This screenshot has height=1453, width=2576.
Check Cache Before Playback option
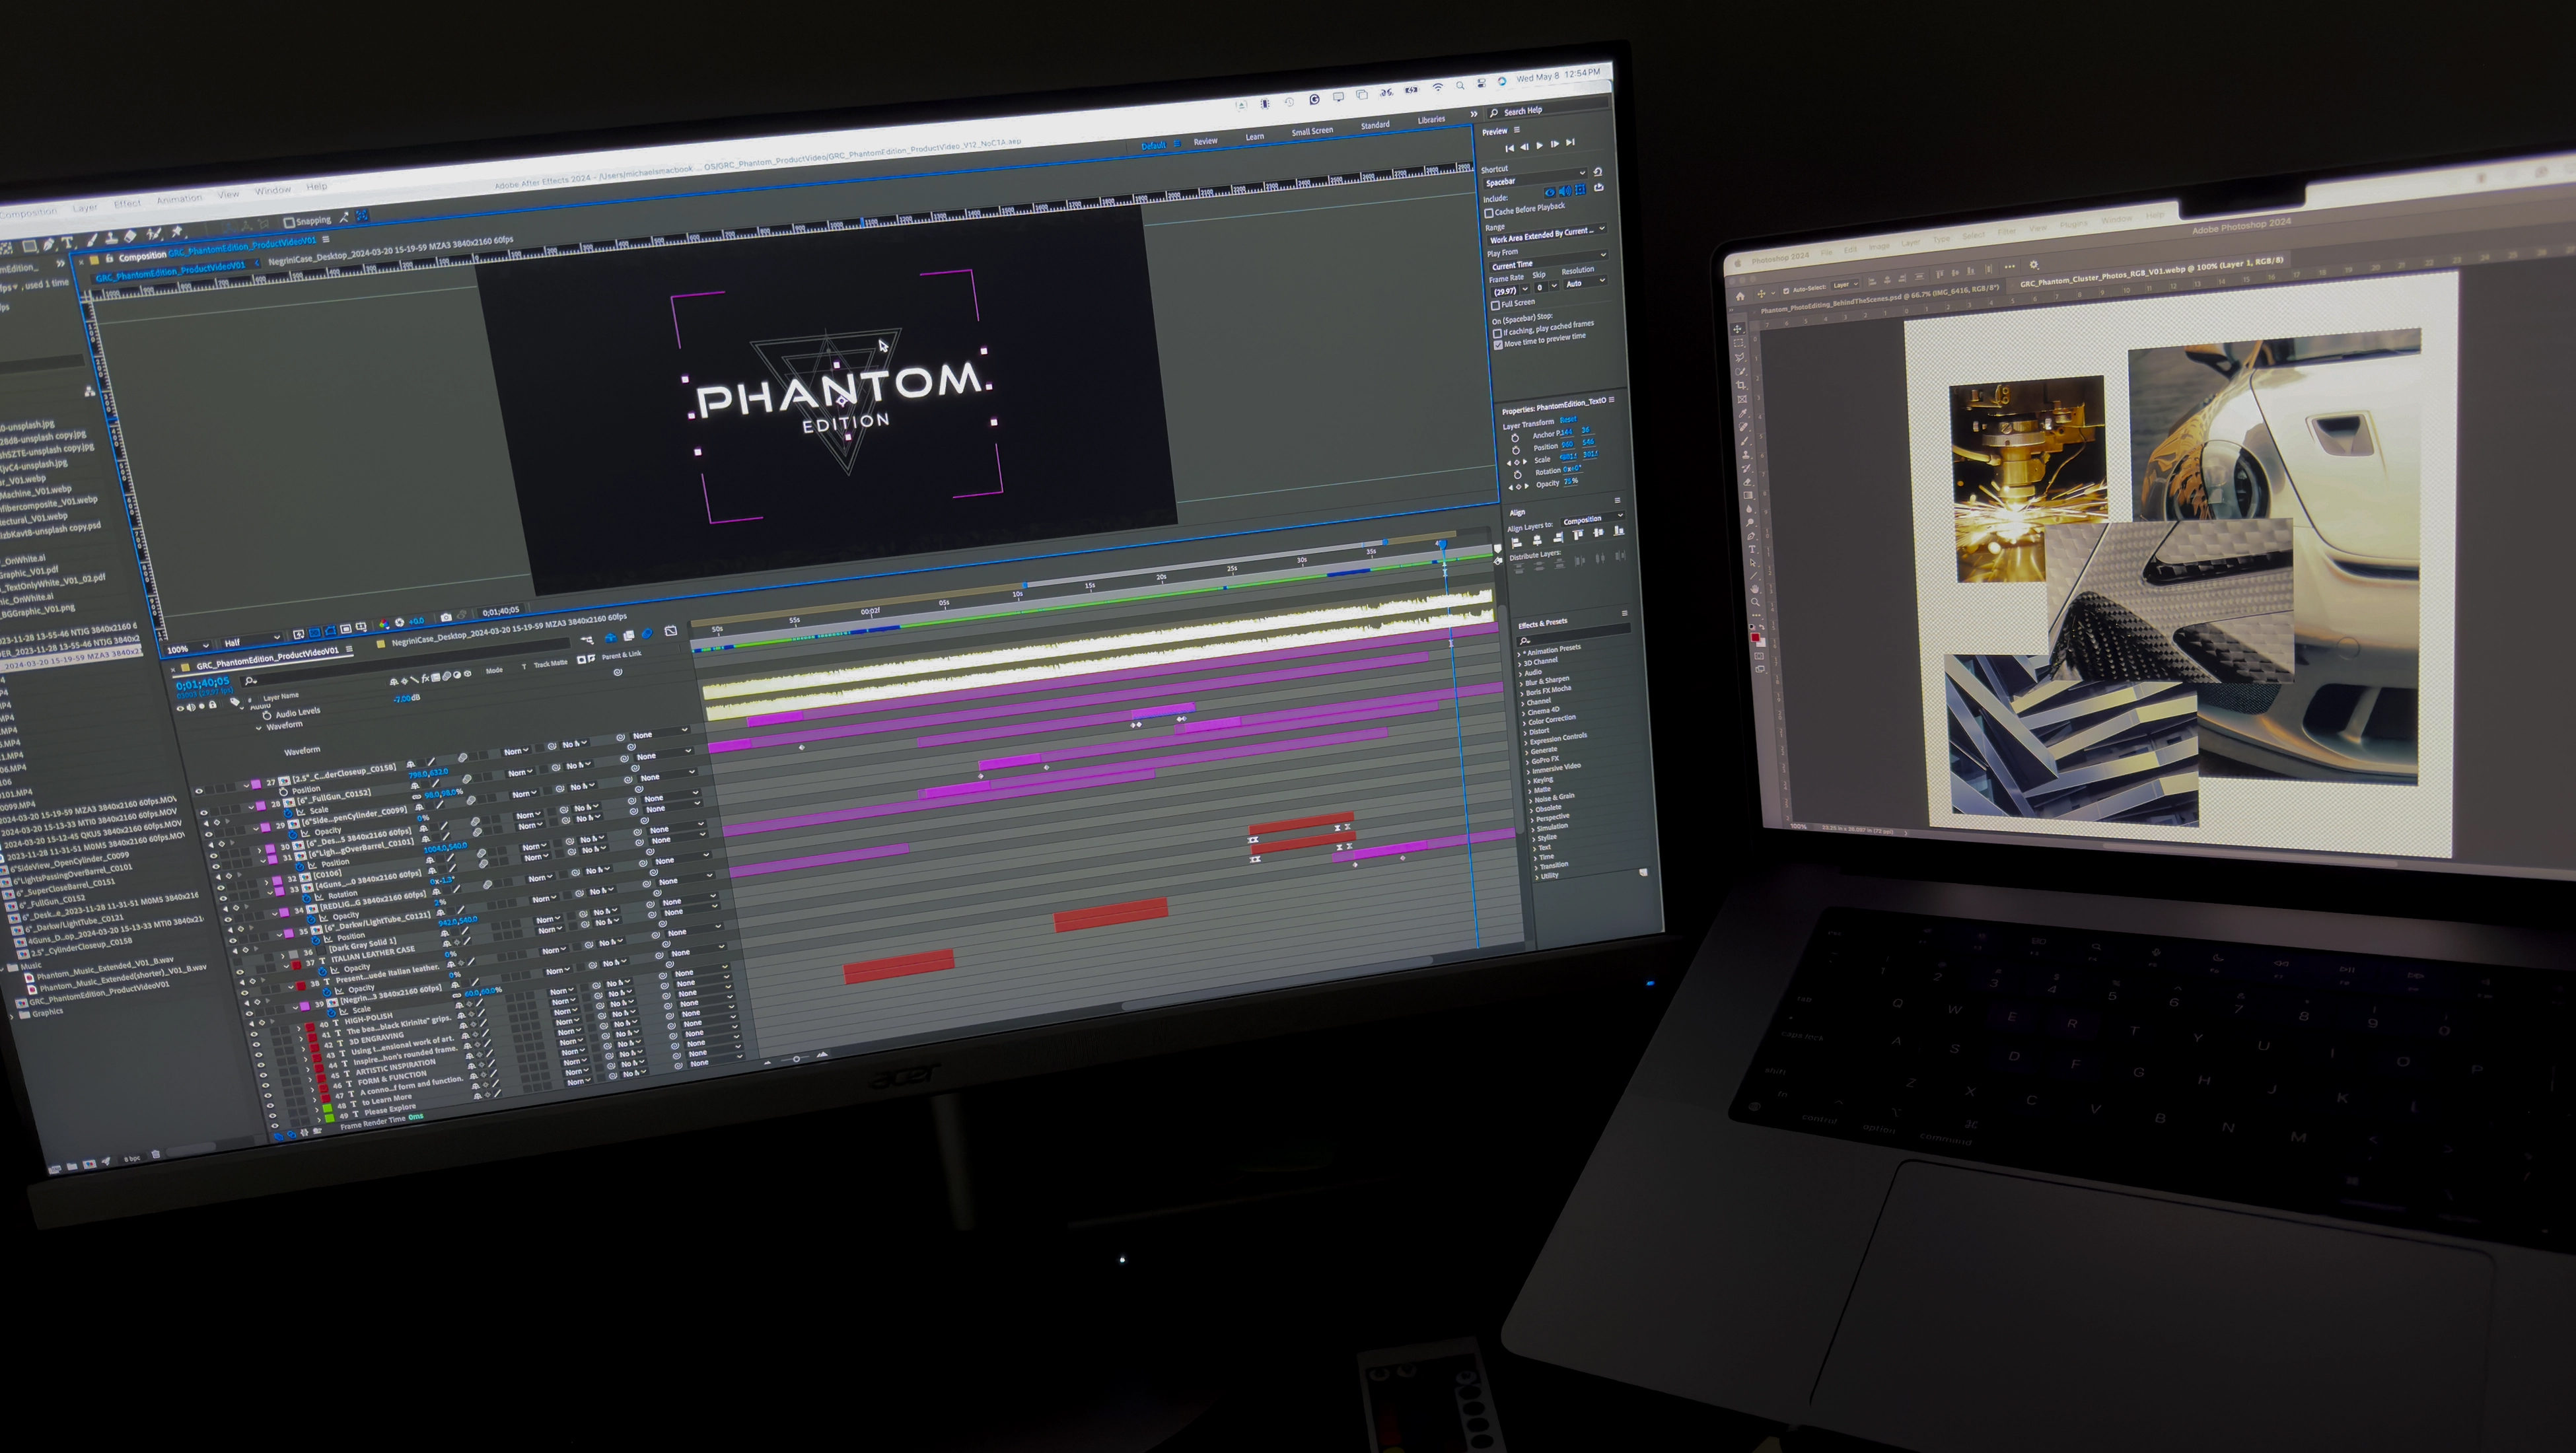[x=1489, y=213]
